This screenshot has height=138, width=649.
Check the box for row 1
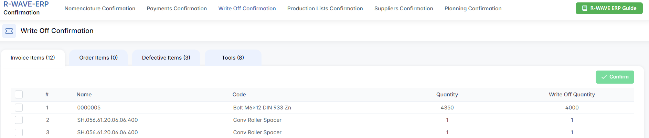tap(19, 108)
